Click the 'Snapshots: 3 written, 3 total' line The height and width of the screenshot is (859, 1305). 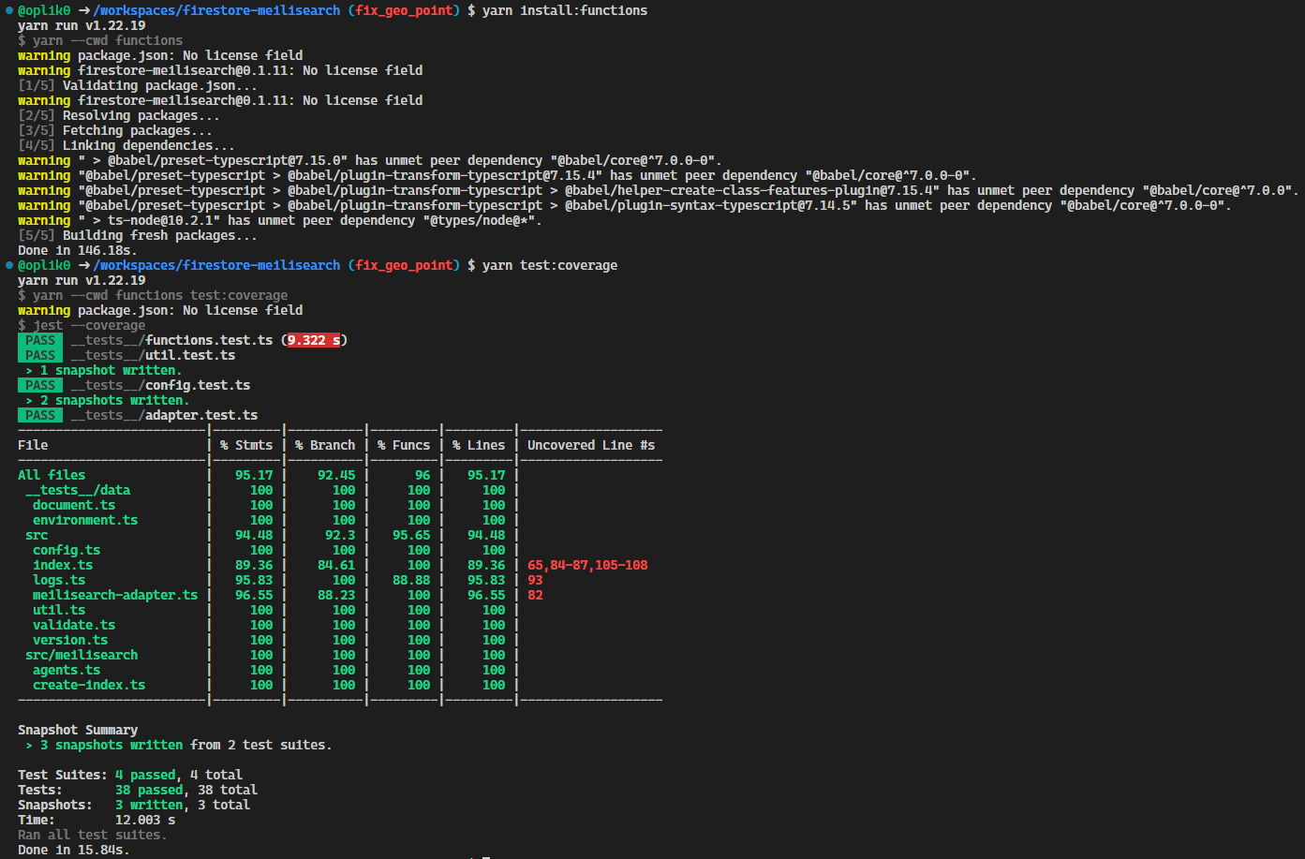(134, 805)
